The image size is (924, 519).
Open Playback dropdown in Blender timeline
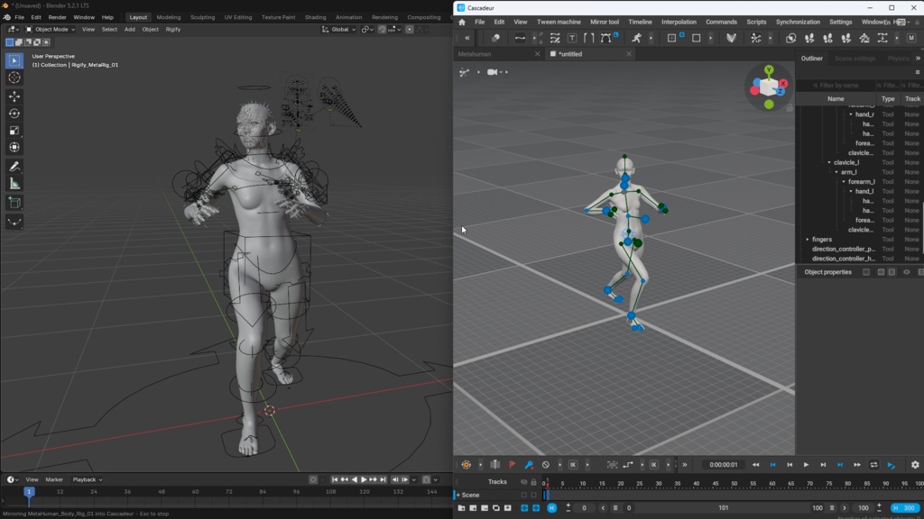coord(88,479)
